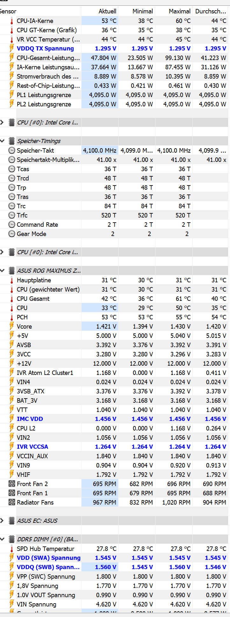Click the clock icon beside Speicher-Takt
The width and height of the screenshot is (230, 617).
[x=12, y=150]
